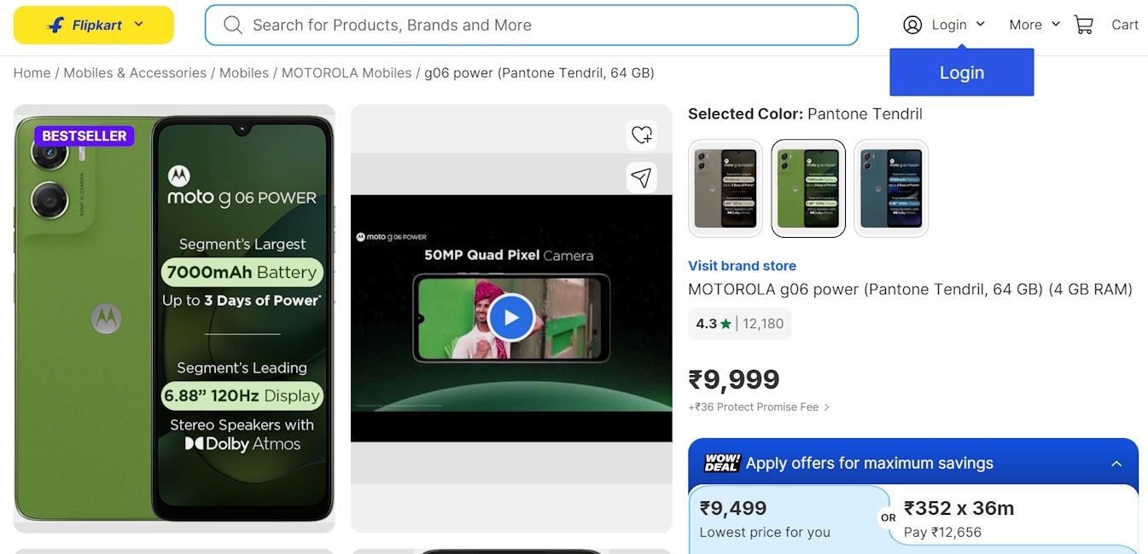
Task: Play the product video
Action: pos(511,318)
